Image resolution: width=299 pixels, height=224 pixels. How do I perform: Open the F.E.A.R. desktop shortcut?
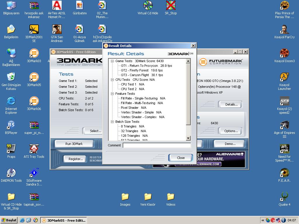click(x=284, y=173)
